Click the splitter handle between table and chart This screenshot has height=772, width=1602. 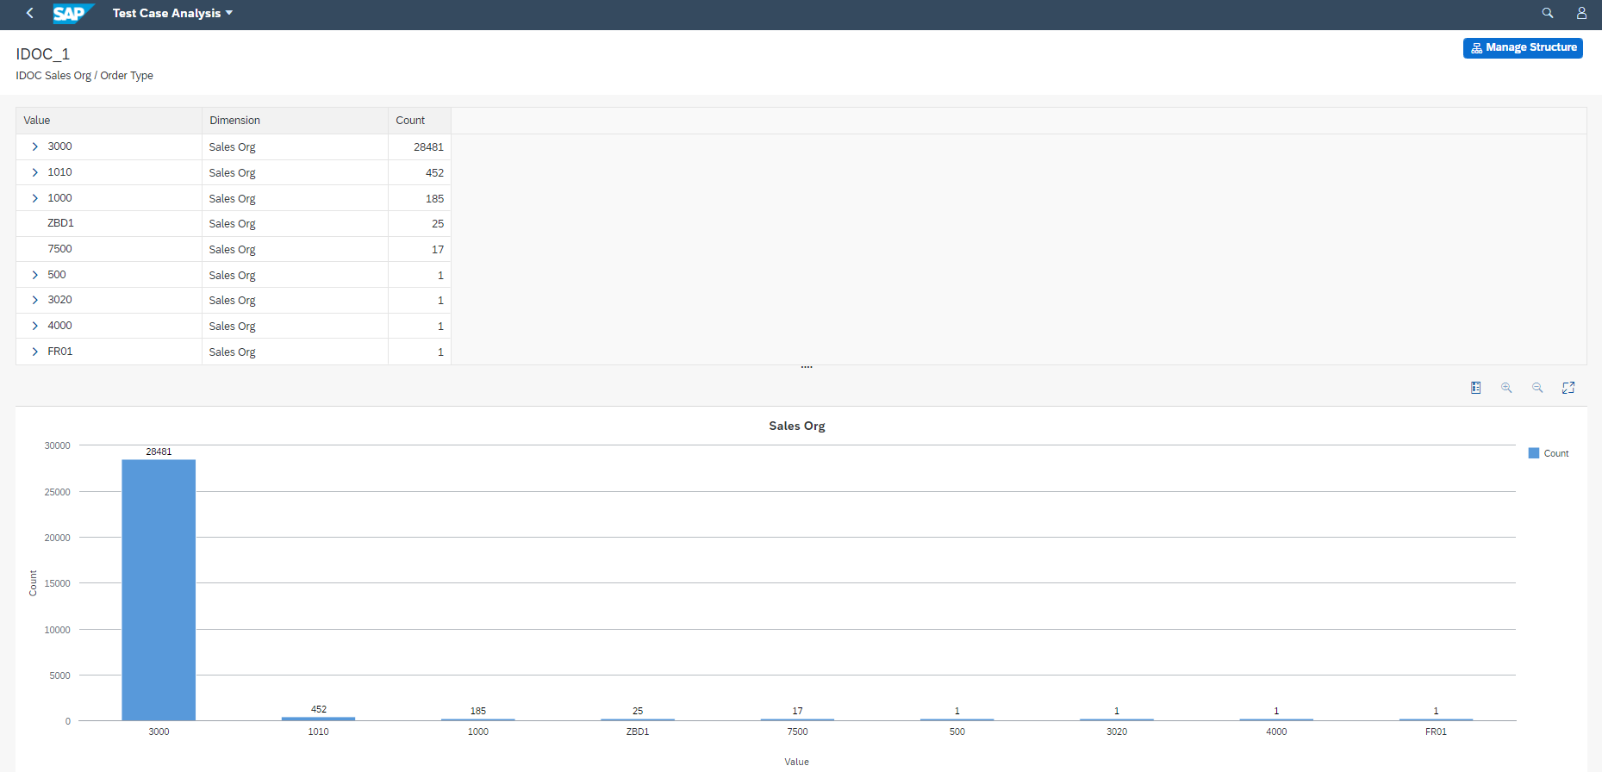tap(806, 368)
